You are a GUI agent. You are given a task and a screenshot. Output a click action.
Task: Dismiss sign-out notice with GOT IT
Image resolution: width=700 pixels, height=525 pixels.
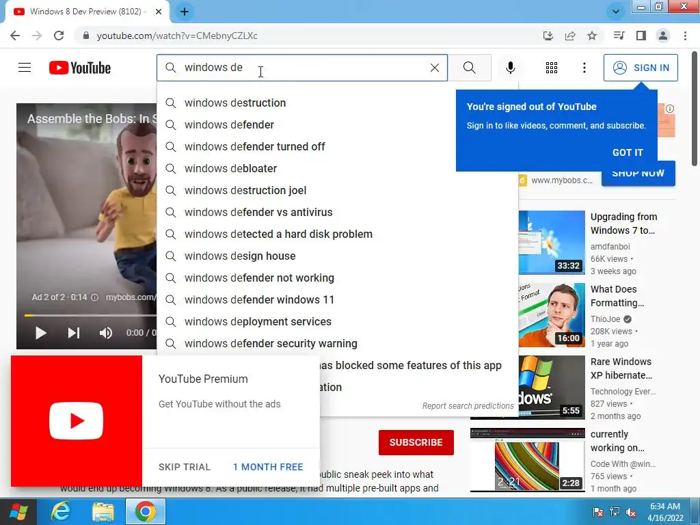(x=628, y=152)
